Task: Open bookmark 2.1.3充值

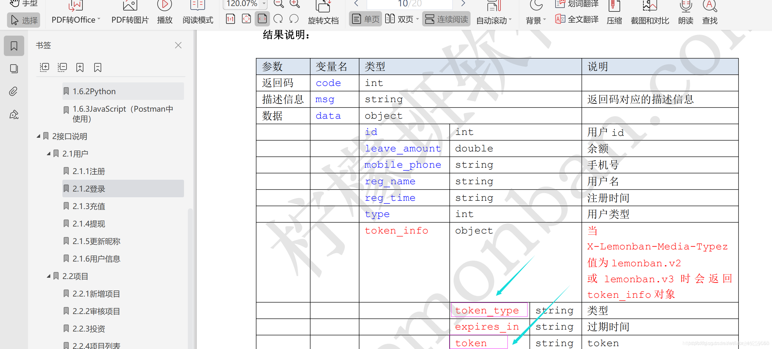Action: tap(123, 206)
